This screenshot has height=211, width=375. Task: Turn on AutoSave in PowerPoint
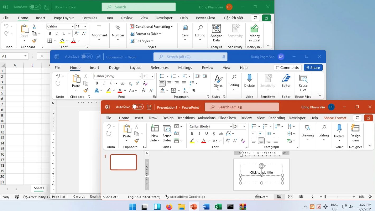(138, 107)
